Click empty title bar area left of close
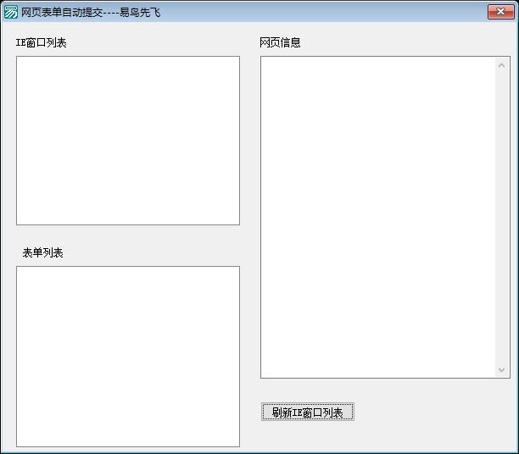Screen dimensions: 519x454 coord(339,12)
